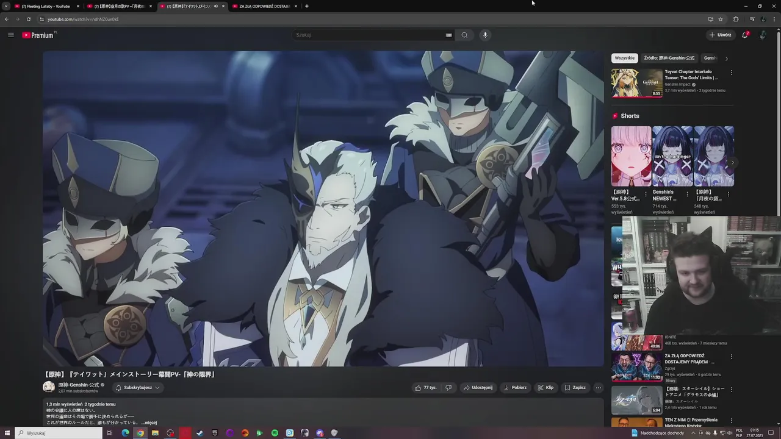Open the Nadchodzące dochody taskbar widget
This screenshot has height=439, width=781.
[x=658, y=433]
